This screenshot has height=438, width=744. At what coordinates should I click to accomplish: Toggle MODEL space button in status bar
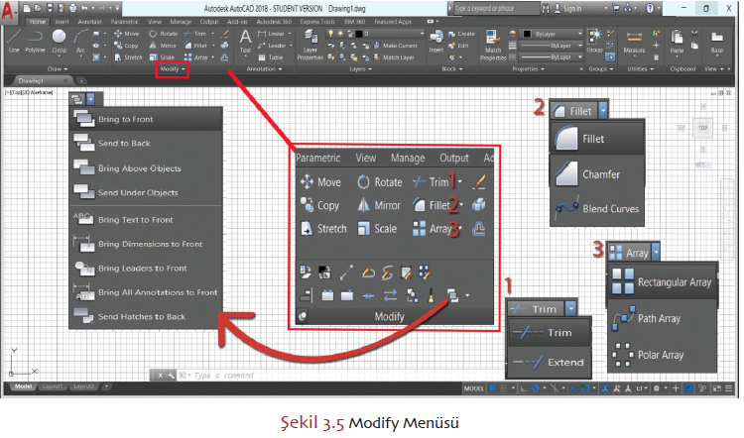(x=475, y=387)
